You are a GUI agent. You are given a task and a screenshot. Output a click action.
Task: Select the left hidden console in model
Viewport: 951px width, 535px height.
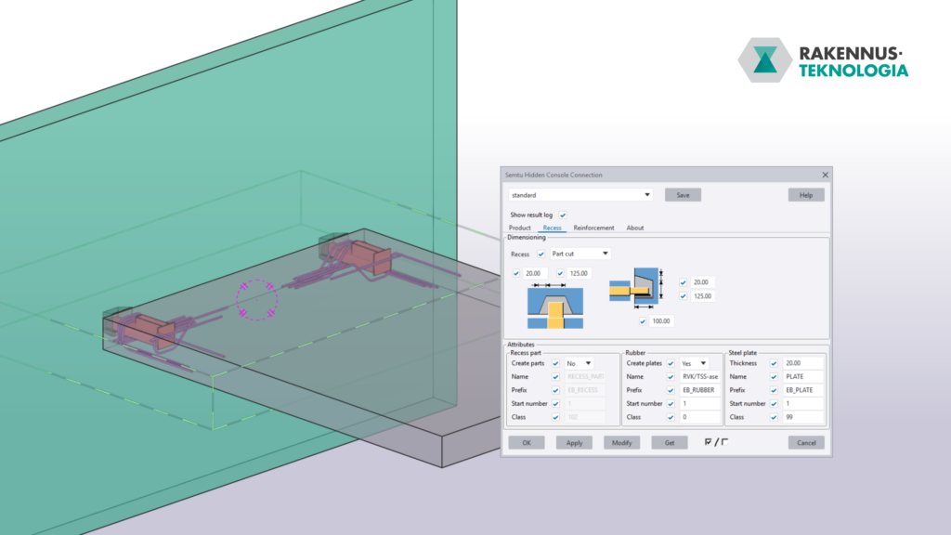pos(144,332)
